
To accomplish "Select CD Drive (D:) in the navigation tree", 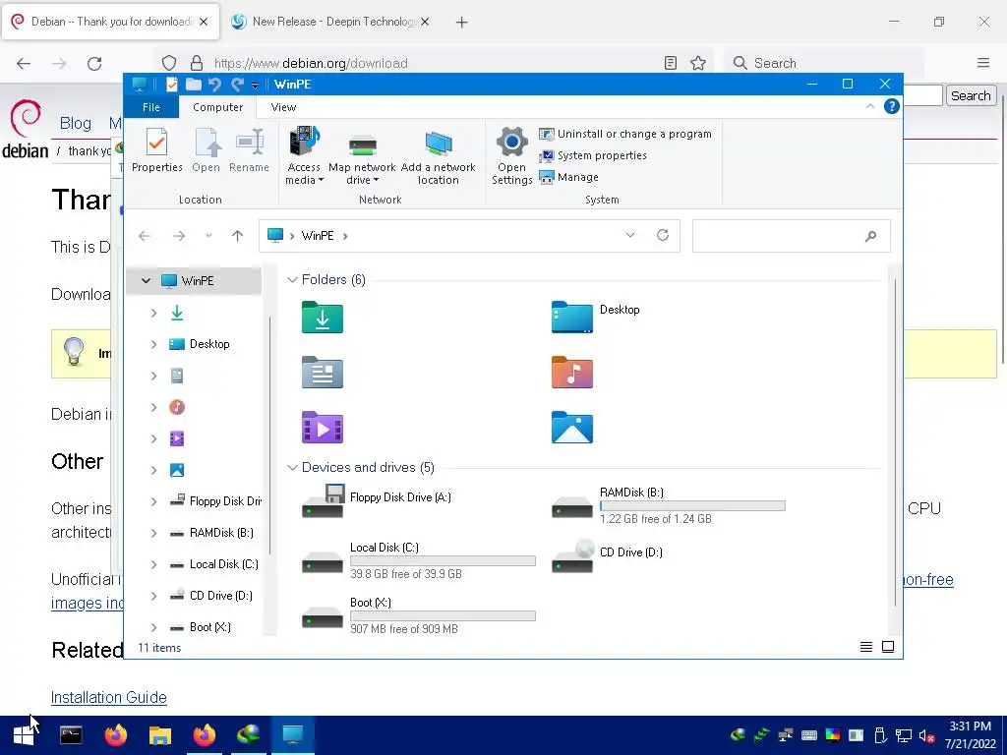I will coord(212,596).
